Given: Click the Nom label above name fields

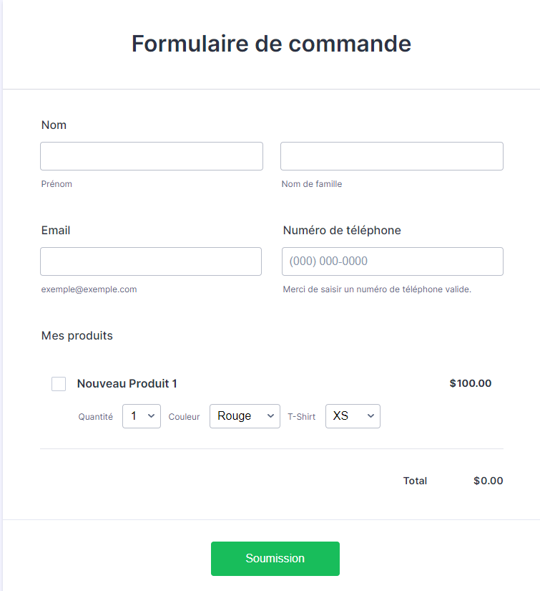Looking at the screenshot, I should coord(54,125).
